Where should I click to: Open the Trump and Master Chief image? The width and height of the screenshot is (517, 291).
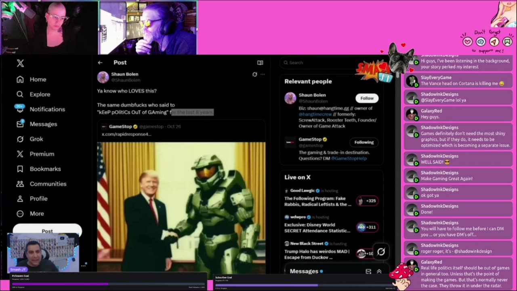pos(181,207)
